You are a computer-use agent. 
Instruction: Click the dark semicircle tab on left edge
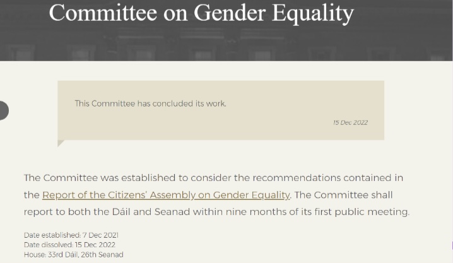3,110
